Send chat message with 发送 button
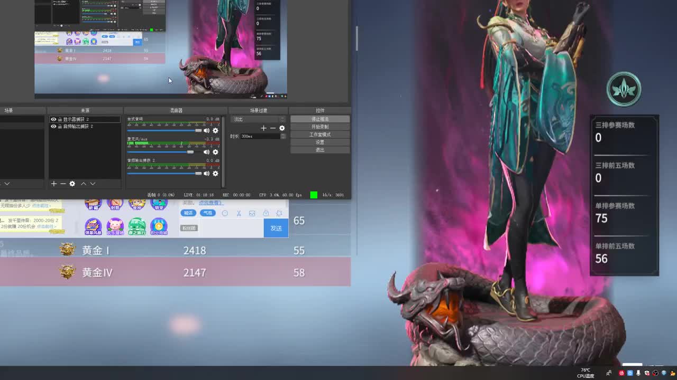 click(x=276, y=228)
